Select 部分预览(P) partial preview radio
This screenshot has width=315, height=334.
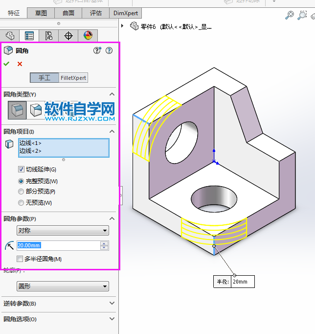click(x=21, y=191)
